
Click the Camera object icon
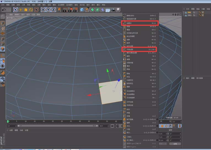click(112, 10)
